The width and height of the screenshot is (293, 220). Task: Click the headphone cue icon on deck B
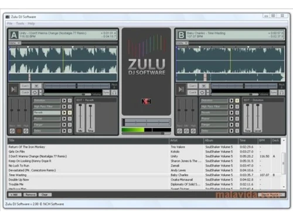[281, 92]
